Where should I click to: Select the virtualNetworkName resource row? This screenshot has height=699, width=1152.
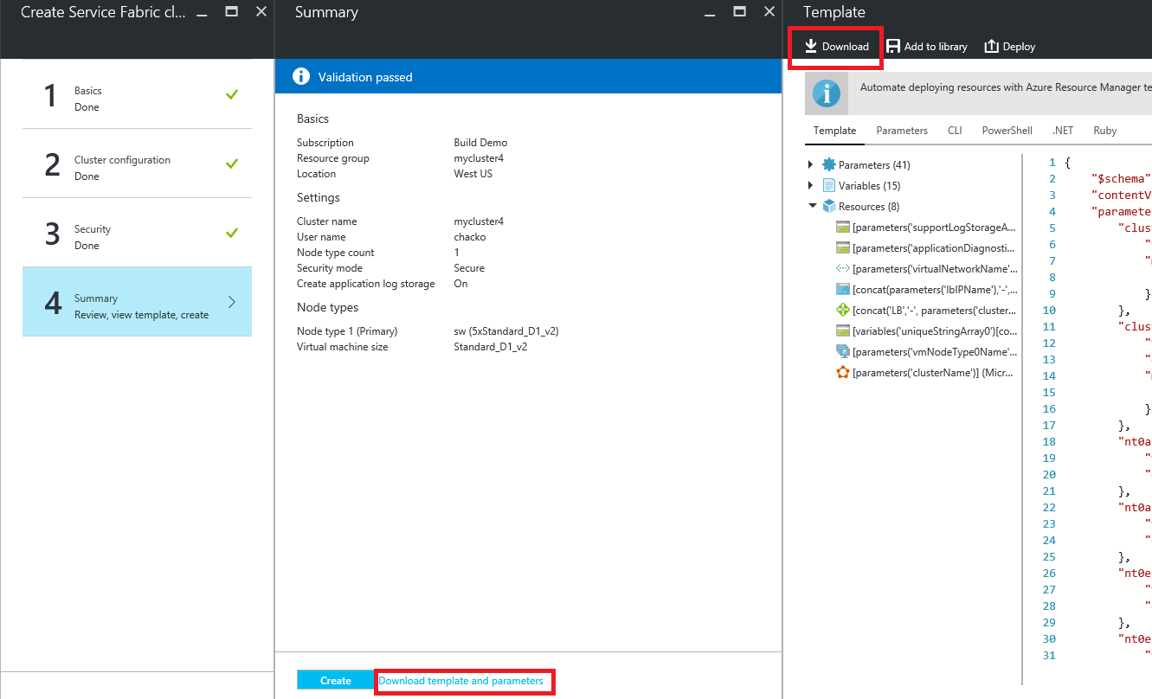pyautogui.click(x=926, y=268)
